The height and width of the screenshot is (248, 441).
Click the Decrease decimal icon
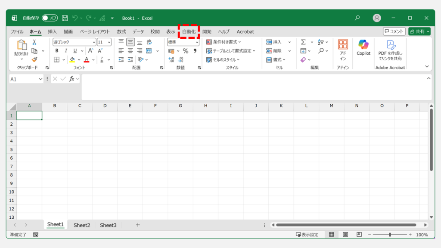[180, 59]
